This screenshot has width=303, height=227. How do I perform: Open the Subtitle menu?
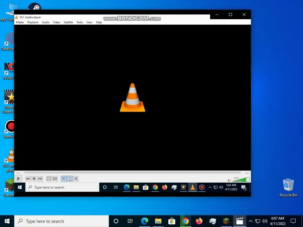(x=68, y=22)
